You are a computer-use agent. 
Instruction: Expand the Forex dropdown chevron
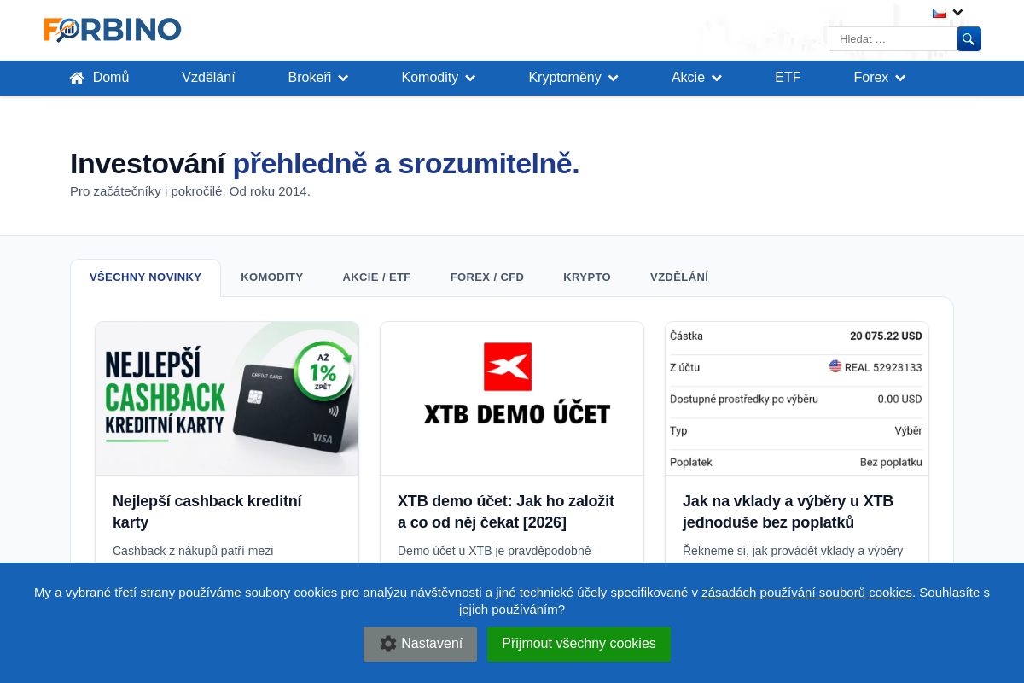click(x=900, y=79)
